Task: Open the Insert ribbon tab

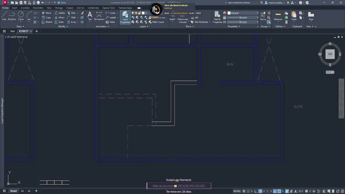Action: coord(15,8)
